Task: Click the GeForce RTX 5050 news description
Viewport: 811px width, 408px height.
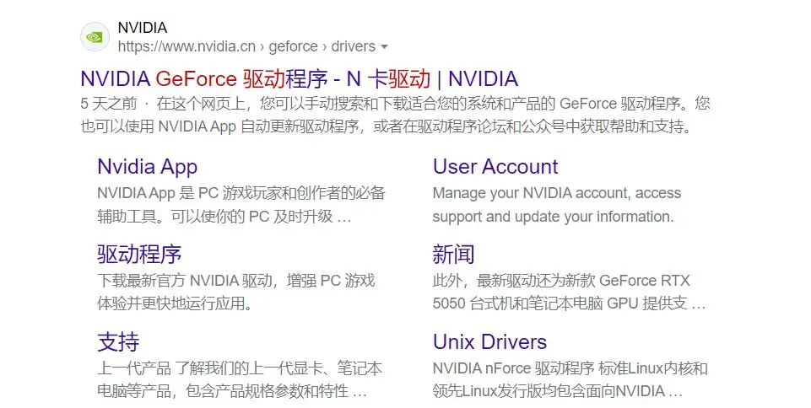Action: (569, 292)
